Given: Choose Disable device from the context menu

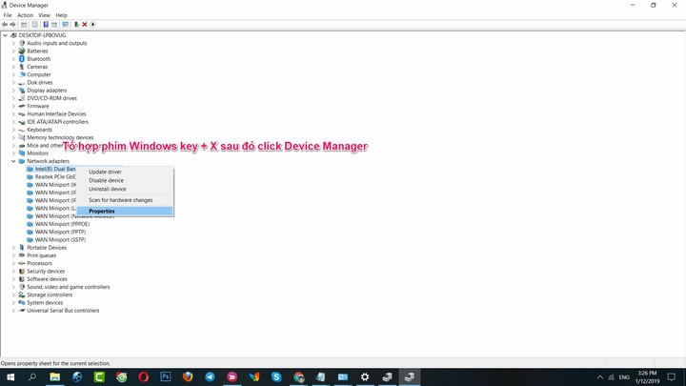Looking at the screenshot, I should pos(106,180).
